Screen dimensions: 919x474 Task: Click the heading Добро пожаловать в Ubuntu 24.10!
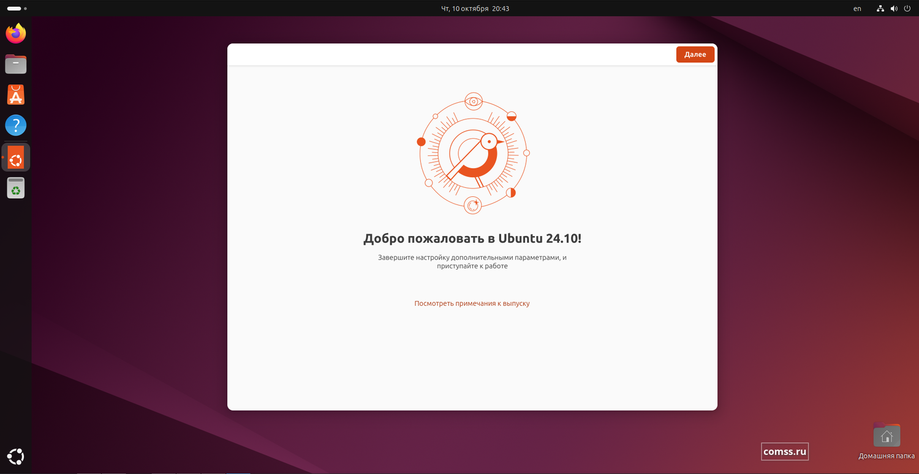coord(472,239)
